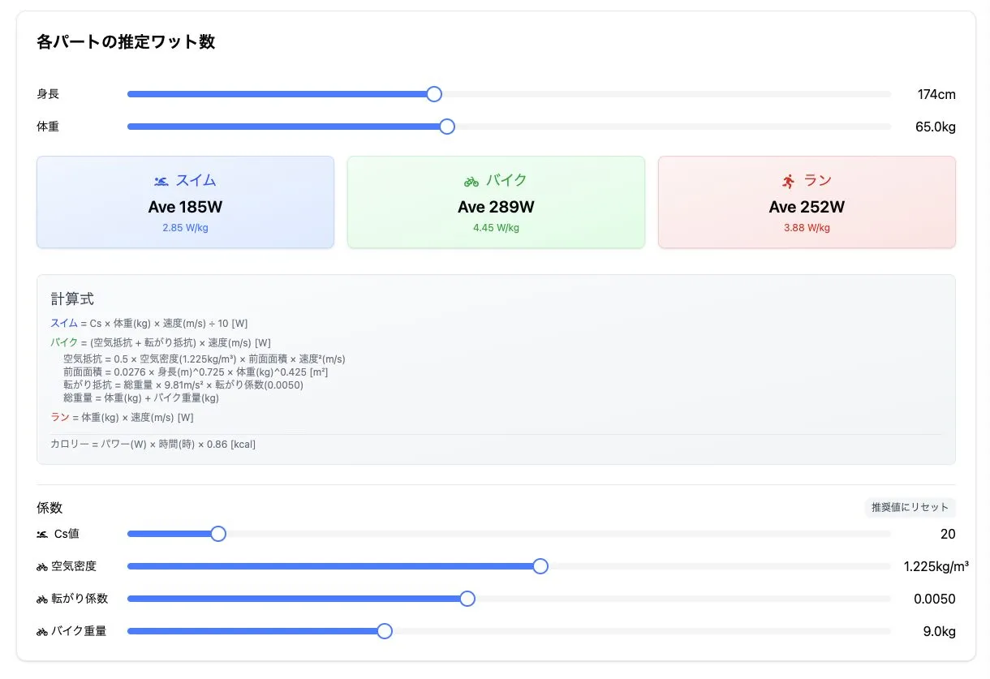Click the 体重 slider handle

[446, 127]
